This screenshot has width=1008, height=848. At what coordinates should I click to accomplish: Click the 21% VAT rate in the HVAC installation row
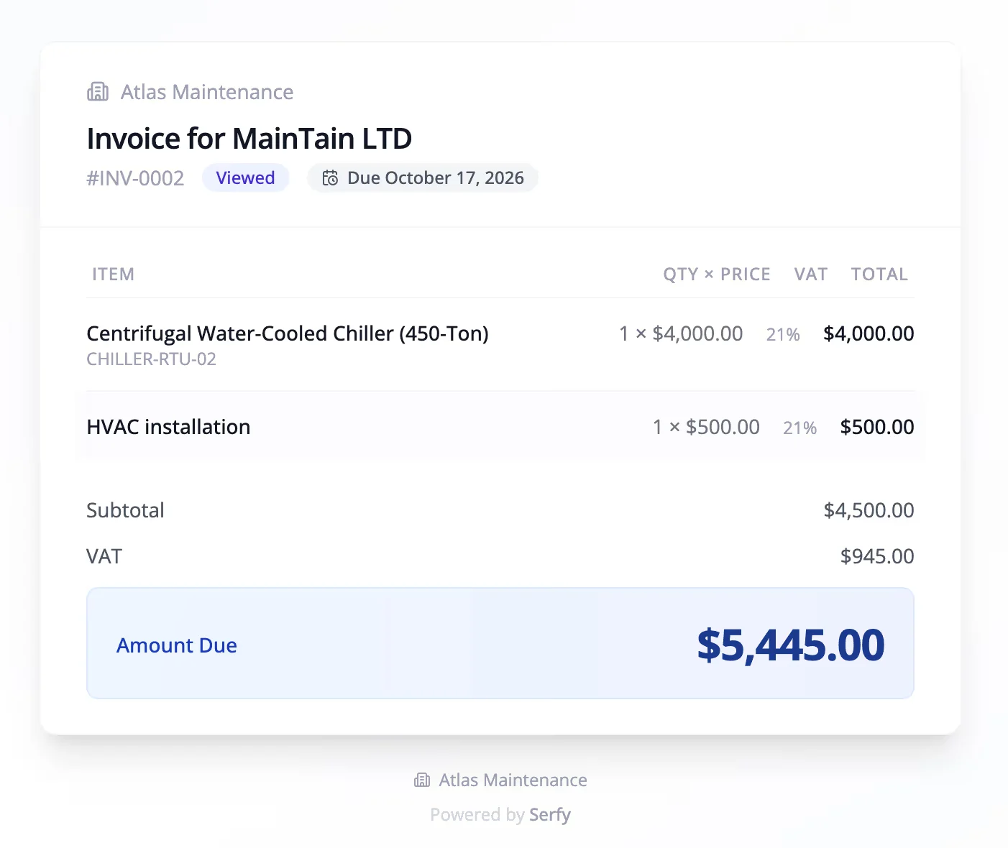pyautogui.click(x=799, y=428)
